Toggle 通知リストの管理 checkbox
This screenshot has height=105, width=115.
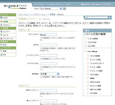click(88, 89)
